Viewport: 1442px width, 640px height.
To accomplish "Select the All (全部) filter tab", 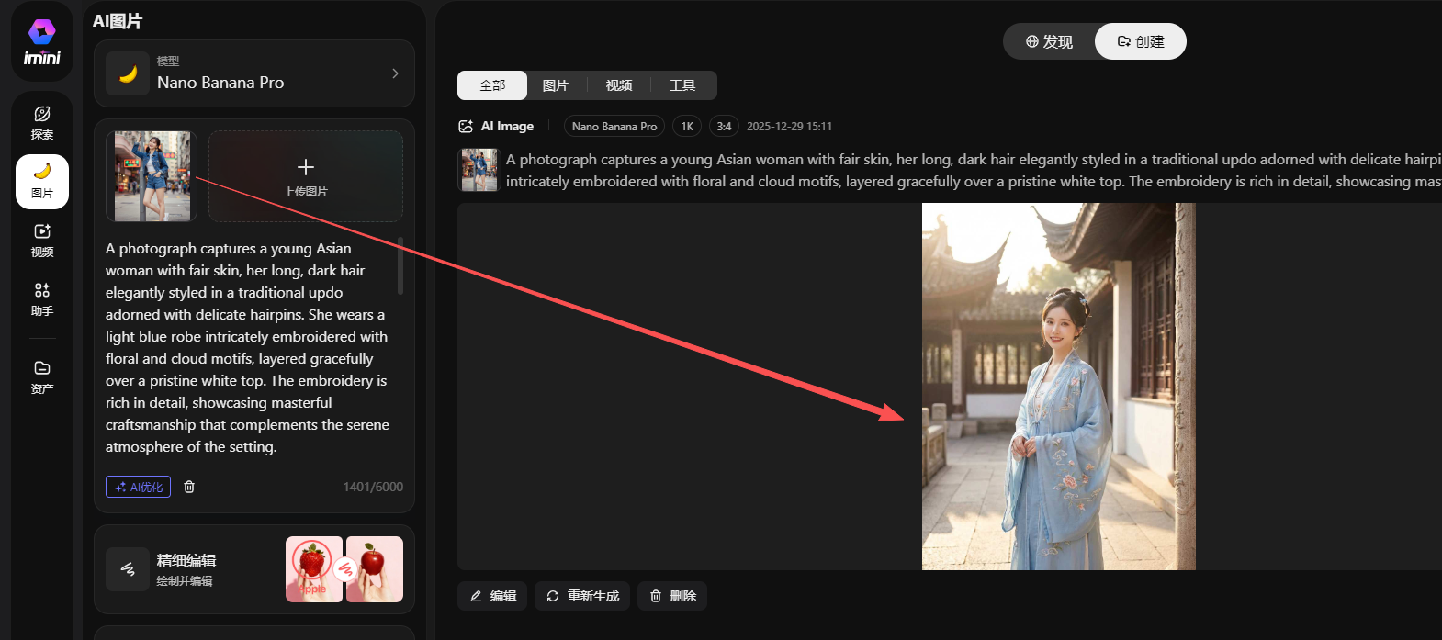I will coord(492,85).
